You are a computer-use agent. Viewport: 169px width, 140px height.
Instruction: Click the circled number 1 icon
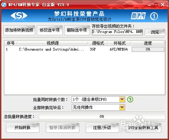click(154, 16)
